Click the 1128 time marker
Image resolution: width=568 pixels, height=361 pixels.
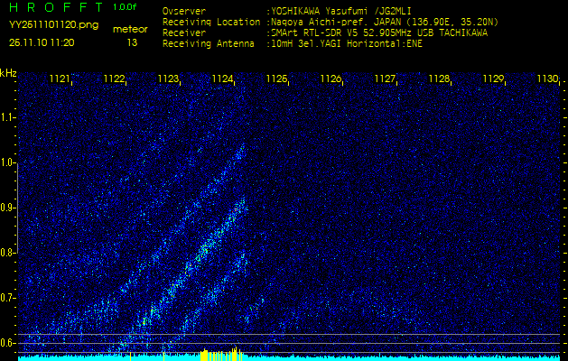pyautogui.click(x=439, y=79)
